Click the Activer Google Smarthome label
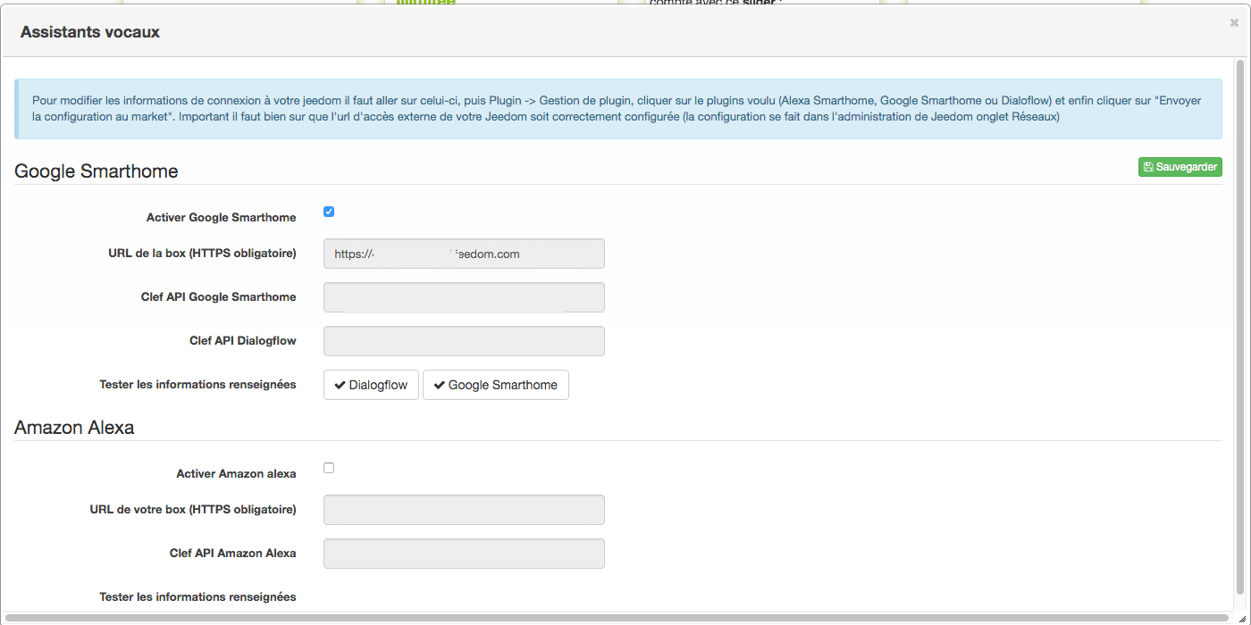Screen dimensions: 1251x625 coord(222,217)
